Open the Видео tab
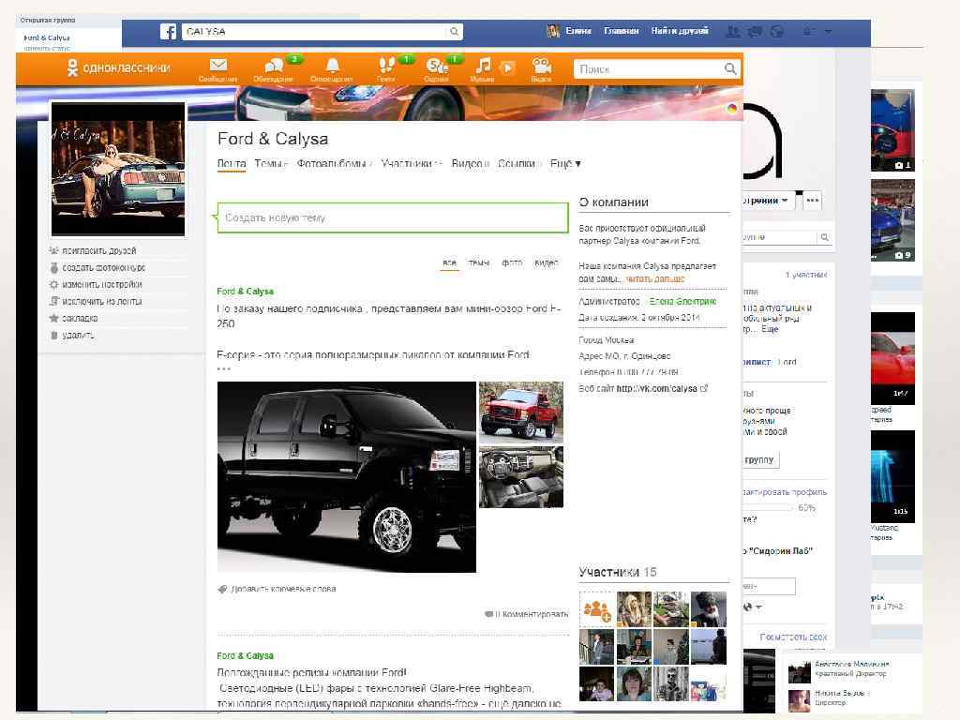Screen dimensions: 960x720 pyautogui.click(x=467, y=164)
